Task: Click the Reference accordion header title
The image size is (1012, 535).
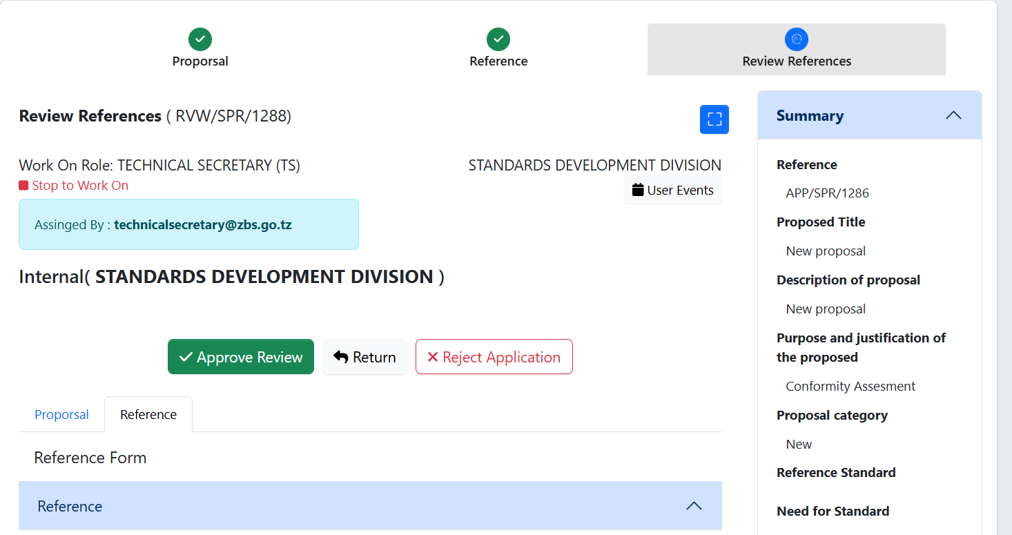Action: click(x=70, y=506)
